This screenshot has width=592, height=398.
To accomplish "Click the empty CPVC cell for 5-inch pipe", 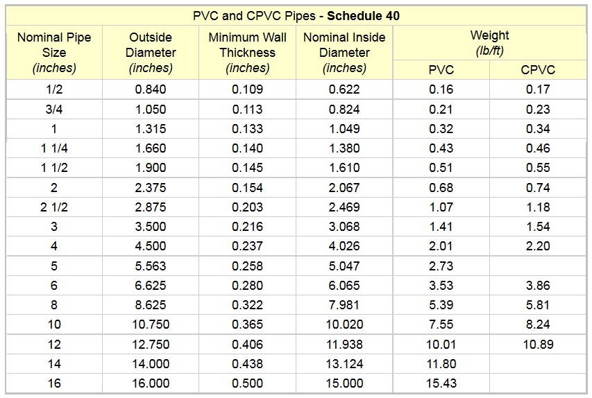I will 538,266.
